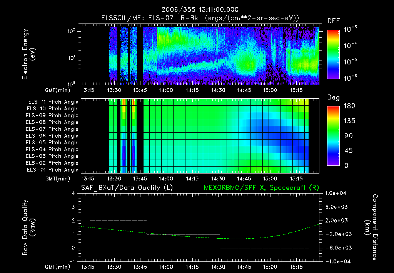Image resolution: width=394 pixels, height=273 pixels.
Task: Click 14:00 on the spectrogram time axis
Action: point(166,90)
